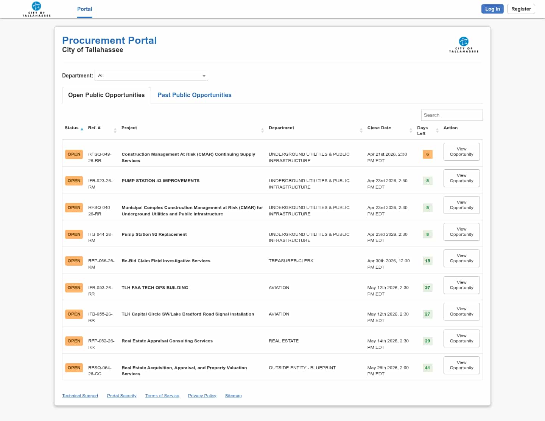Sort by Ref. # column arrows

115,130
